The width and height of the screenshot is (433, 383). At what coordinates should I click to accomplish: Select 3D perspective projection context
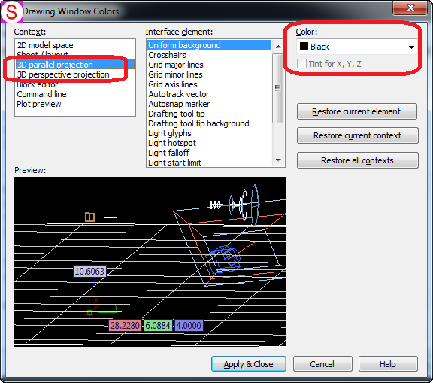tap(75, 74)
